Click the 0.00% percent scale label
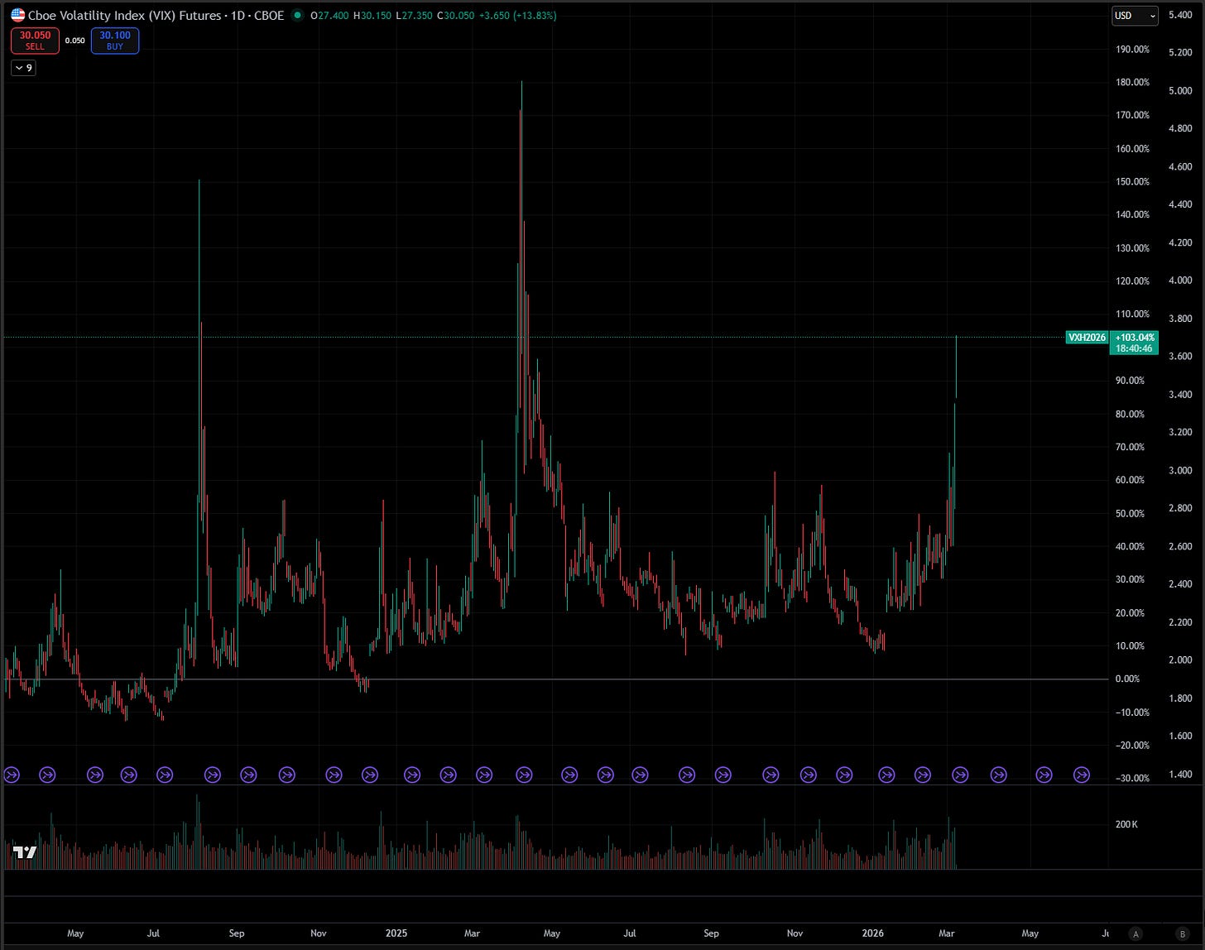The width and height of the screenshot is (1205, 950). point(1128,679)
